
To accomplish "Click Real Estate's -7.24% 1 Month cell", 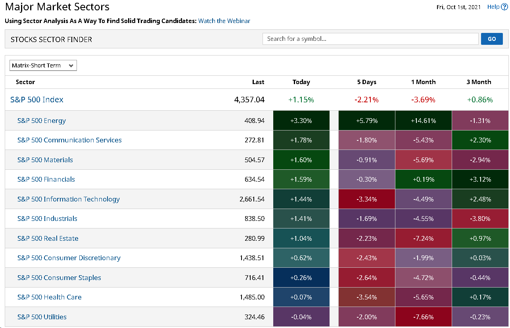I will coord(424,238).
